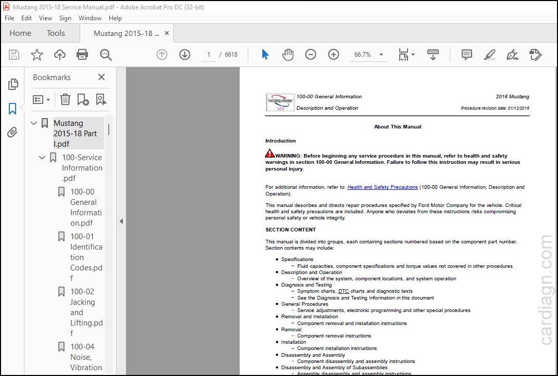The width and height of the screenshot is (558, 376).
Task: Close the Mustang 2015-18 document tab
Action: (x=167, y=33)
